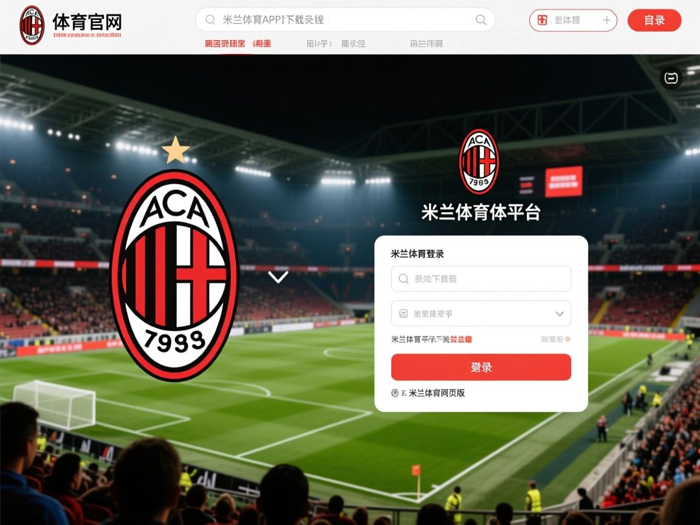Click the magnifier icon at search bar's right end
This screenshot has height=525, width=700.
[x=481, y=19]
